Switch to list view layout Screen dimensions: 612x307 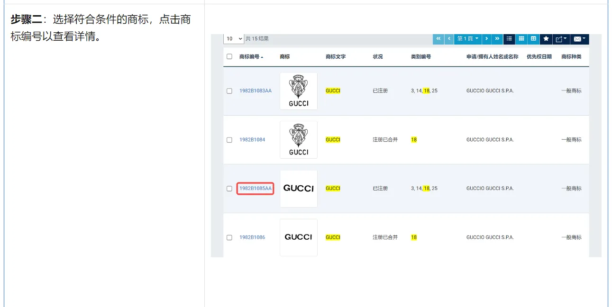click(509, 39)
